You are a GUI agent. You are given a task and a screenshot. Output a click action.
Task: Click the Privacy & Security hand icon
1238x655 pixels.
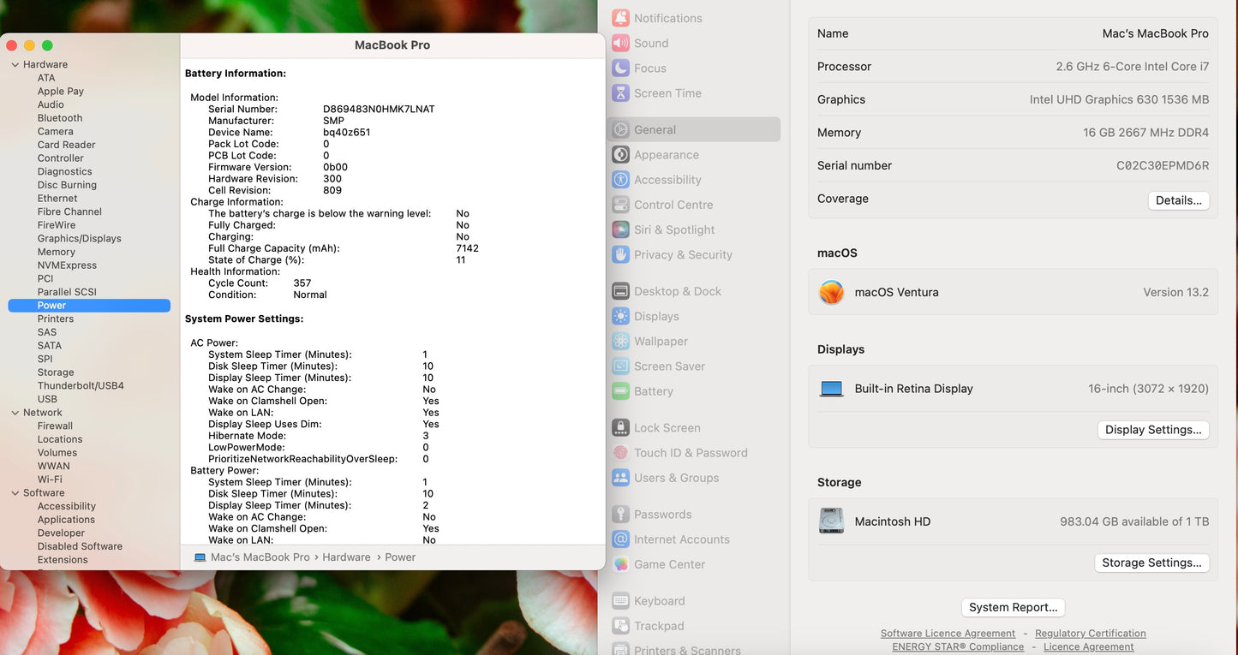pyautogui.click(x=621, y=254)
